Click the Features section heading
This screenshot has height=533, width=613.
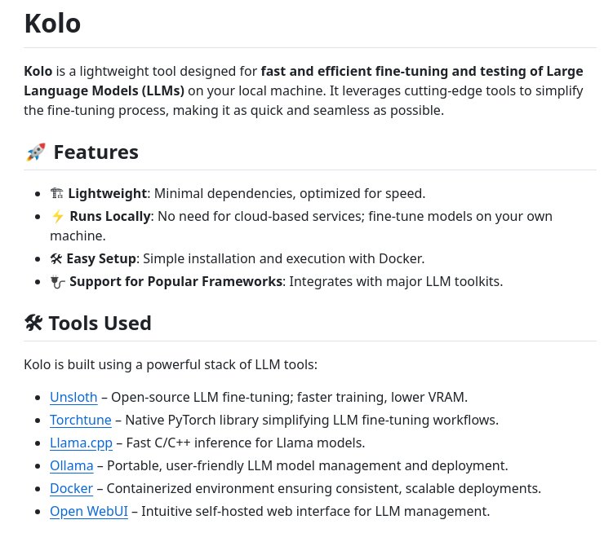(96, 152)
